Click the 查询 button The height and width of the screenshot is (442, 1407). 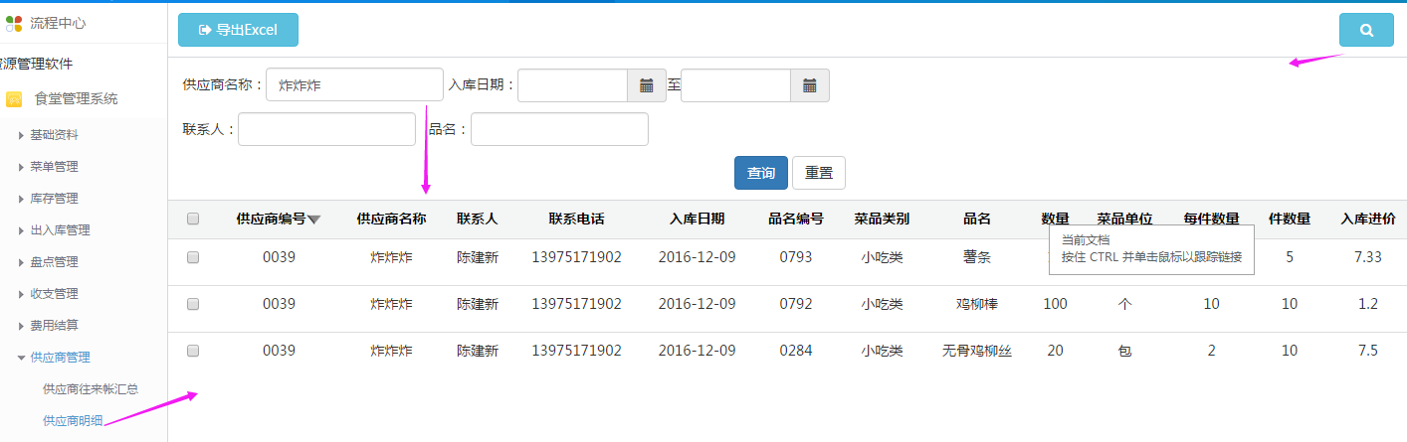click(760, 173)
